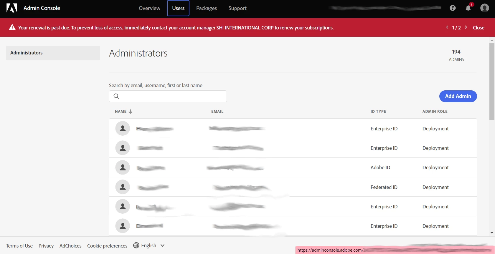This screenshot has height=254, width=495.
Task: Click the ID TYPE column header
Action: click(x=378, y=112)
